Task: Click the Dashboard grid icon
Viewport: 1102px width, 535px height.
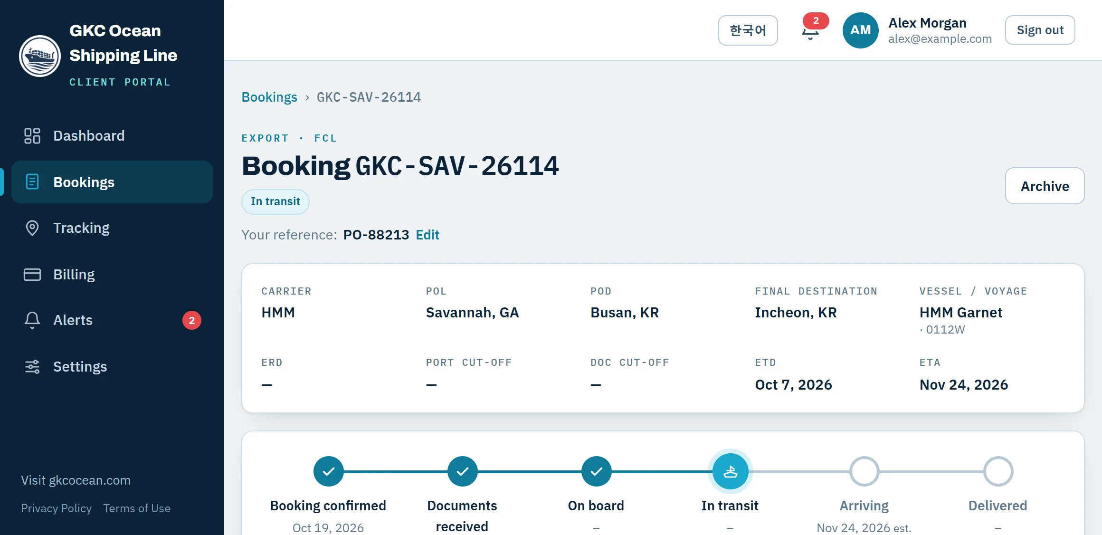Action: coord(32,136)
